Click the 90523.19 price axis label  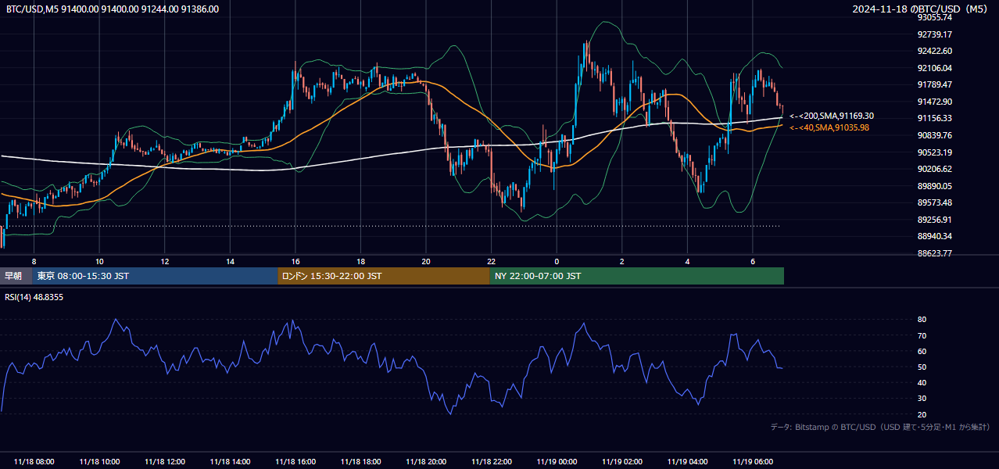pyautogui.click(x=935, y=152)
